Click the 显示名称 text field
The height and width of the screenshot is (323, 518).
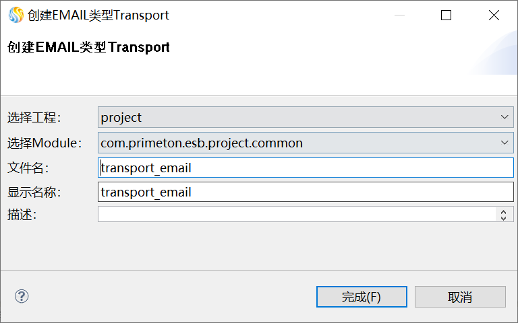point(306,192)
